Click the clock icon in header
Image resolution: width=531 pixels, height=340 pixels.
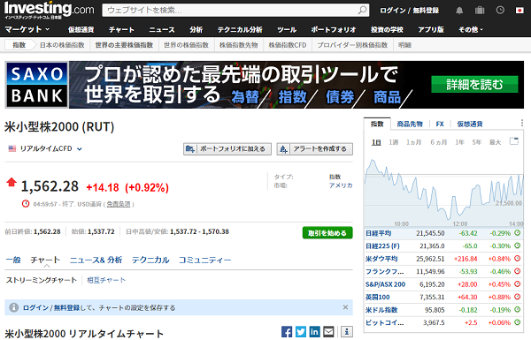click(500, 10)
